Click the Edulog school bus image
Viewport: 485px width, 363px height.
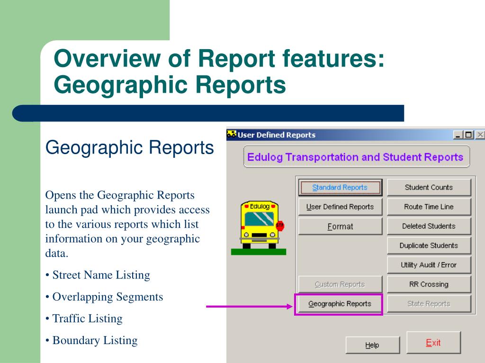coord(259,228)
